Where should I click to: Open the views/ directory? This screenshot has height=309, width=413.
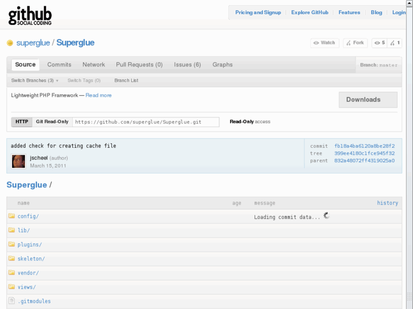pyautogui.click(x=27, y=287)
